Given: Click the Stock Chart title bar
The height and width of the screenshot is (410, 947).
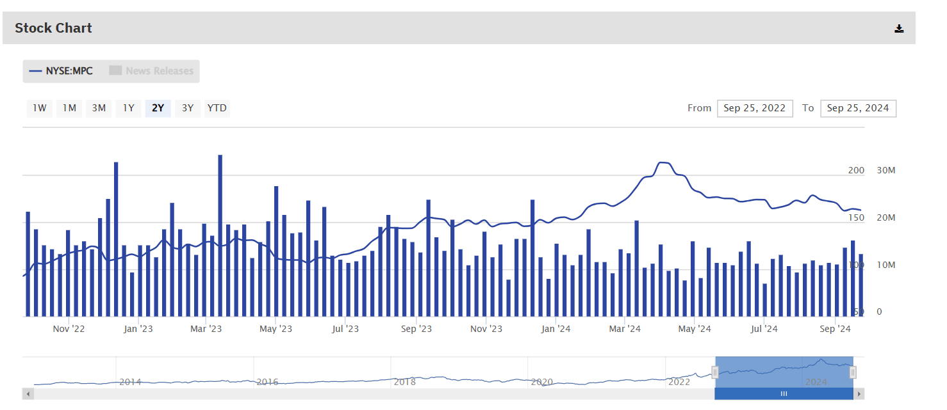Looking at the screenshot, I should coord(53,28).
